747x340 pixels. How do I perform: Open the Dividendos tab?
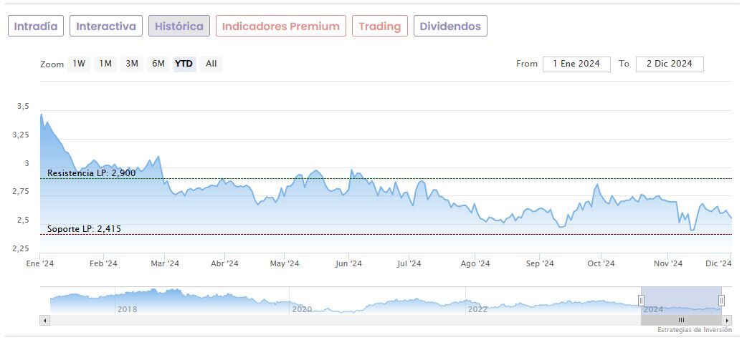[x=450, y=26]
